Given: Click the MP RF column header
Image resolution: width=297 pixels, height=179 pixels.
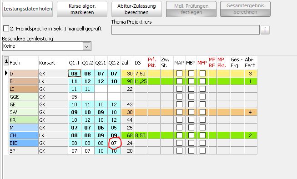Looking at the screenshot, I should click(x=212, y=63).
